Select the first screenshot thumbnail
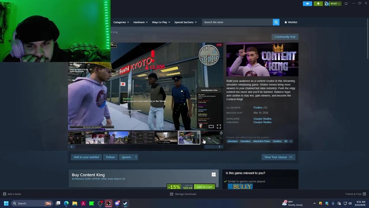Screen dimensions: 369x208 pyautogui.click(x=76, y=138)
